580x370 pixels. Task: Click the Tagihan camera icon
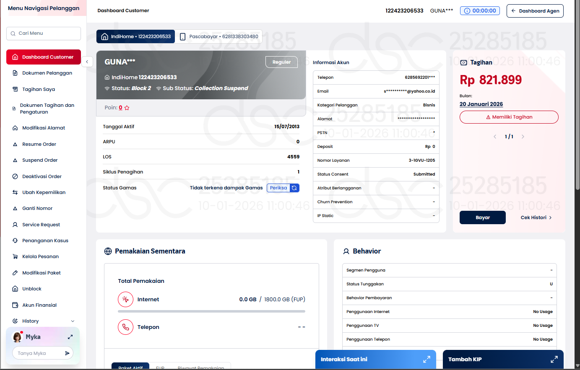463,62
